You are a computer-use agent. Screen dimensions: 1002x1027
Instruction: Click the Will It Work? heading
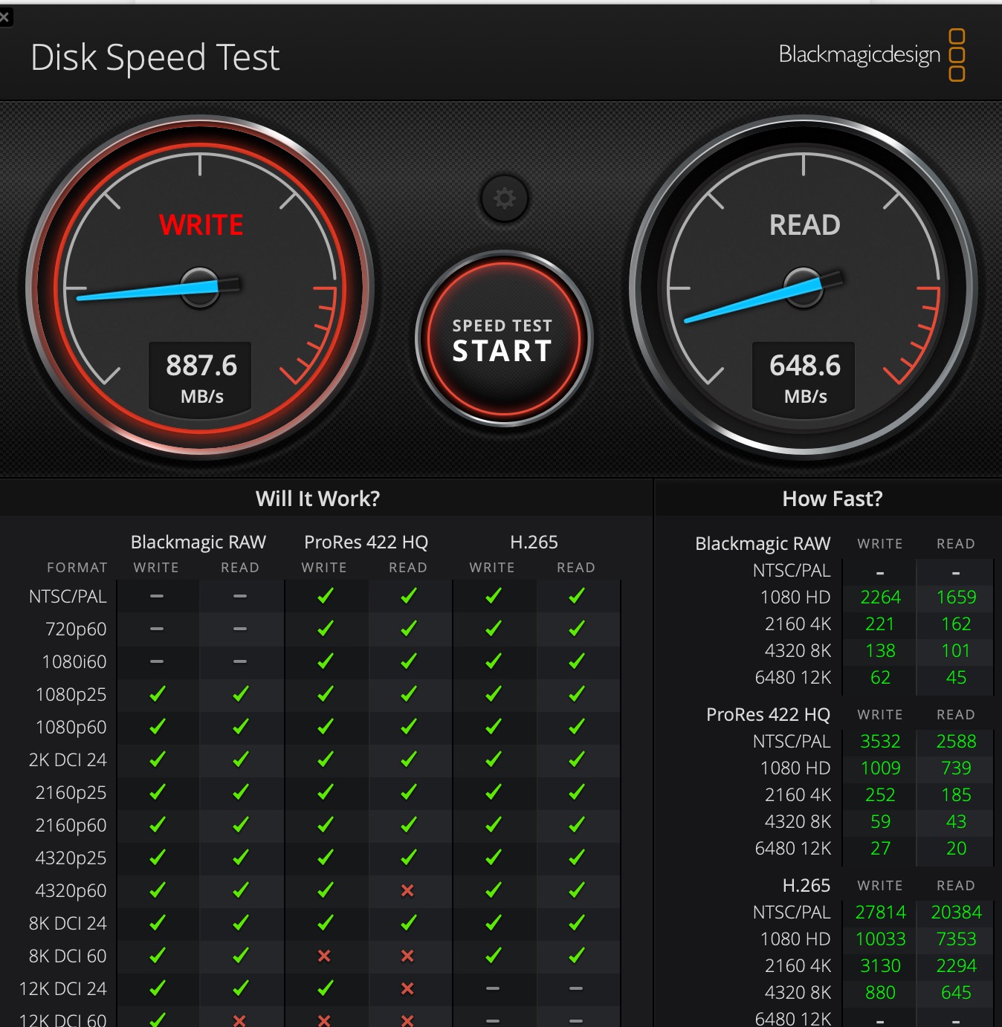click(x=317, y=499)
